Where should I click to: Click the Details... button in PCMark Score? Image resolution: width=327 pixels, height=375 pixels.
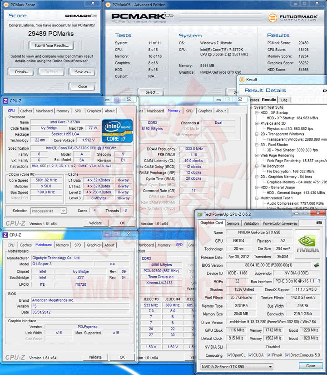coord(22,72)
